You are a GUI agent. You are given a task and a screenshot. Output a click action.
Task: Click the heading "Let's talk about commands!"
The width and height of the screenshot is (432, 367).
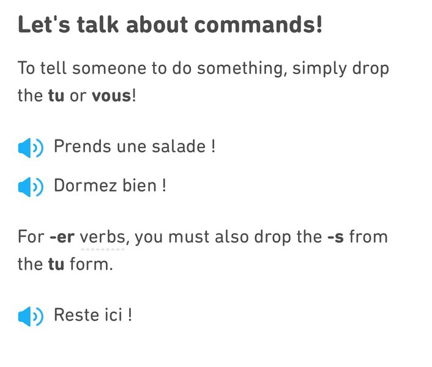(x=170, y=25)
